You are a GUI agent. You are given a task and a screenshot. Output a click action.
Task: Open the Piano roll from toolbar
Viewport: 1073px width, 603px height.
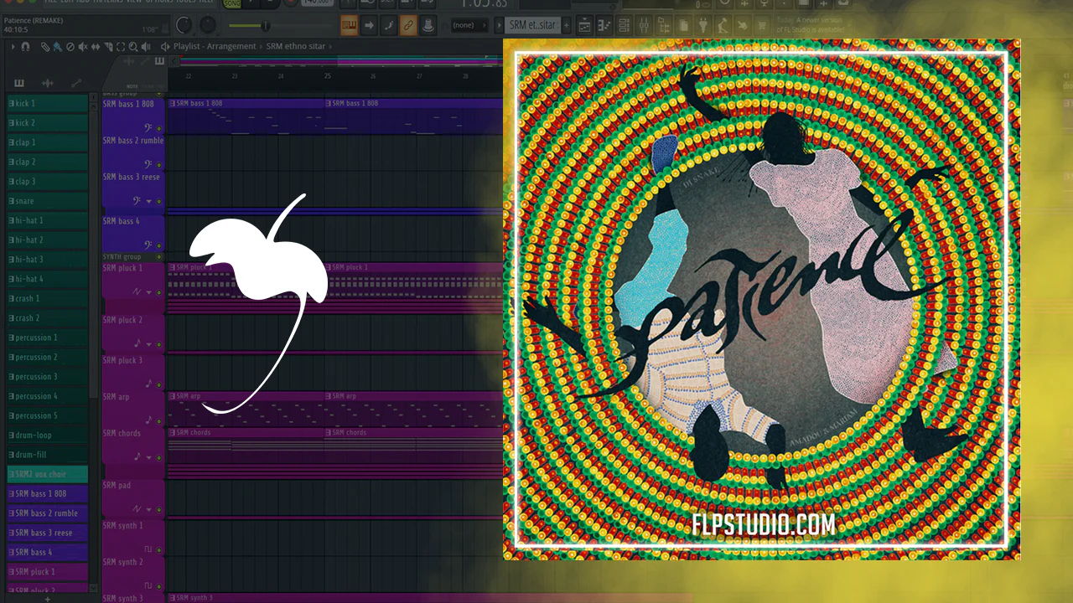(603, 26)
